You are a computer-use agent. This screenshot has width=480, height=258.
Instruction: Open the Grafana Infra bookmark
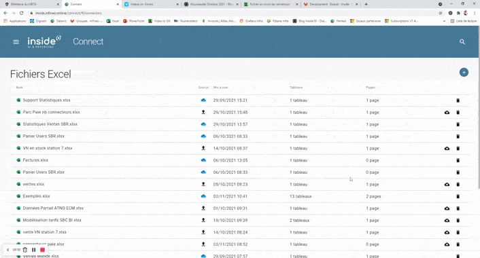(251, 21)
